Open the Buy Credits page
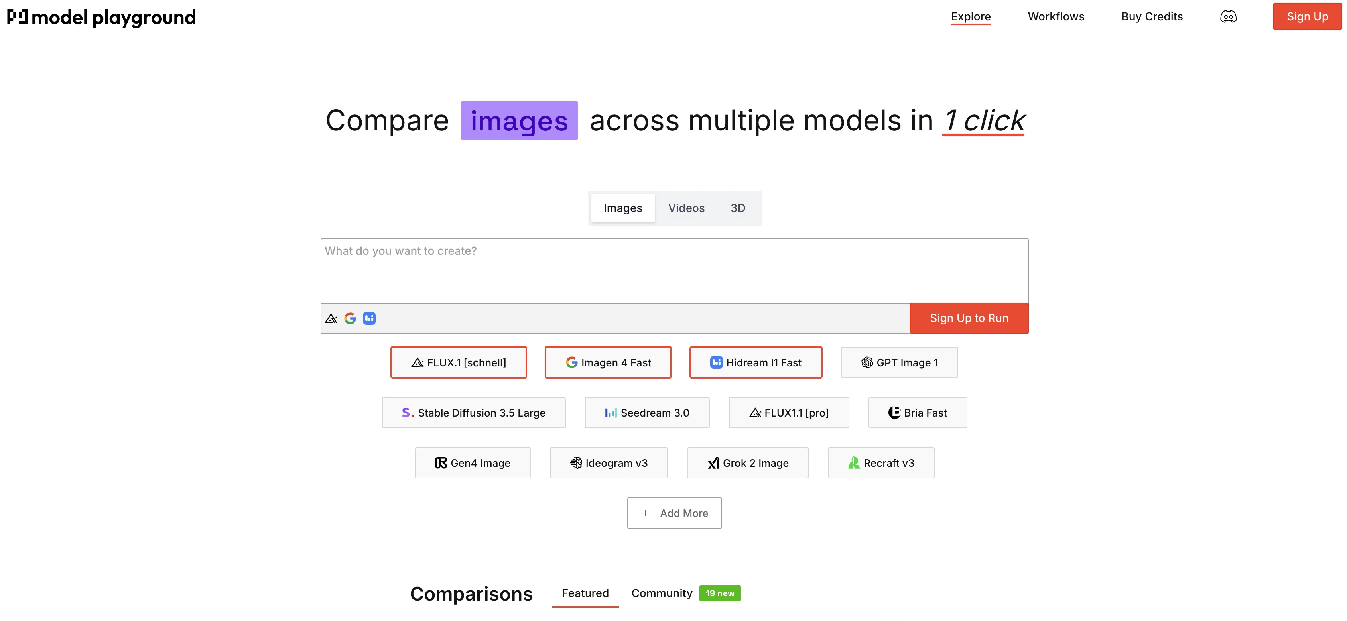1347x621 pixels. pyautogui.click(x=1152, y=17)
